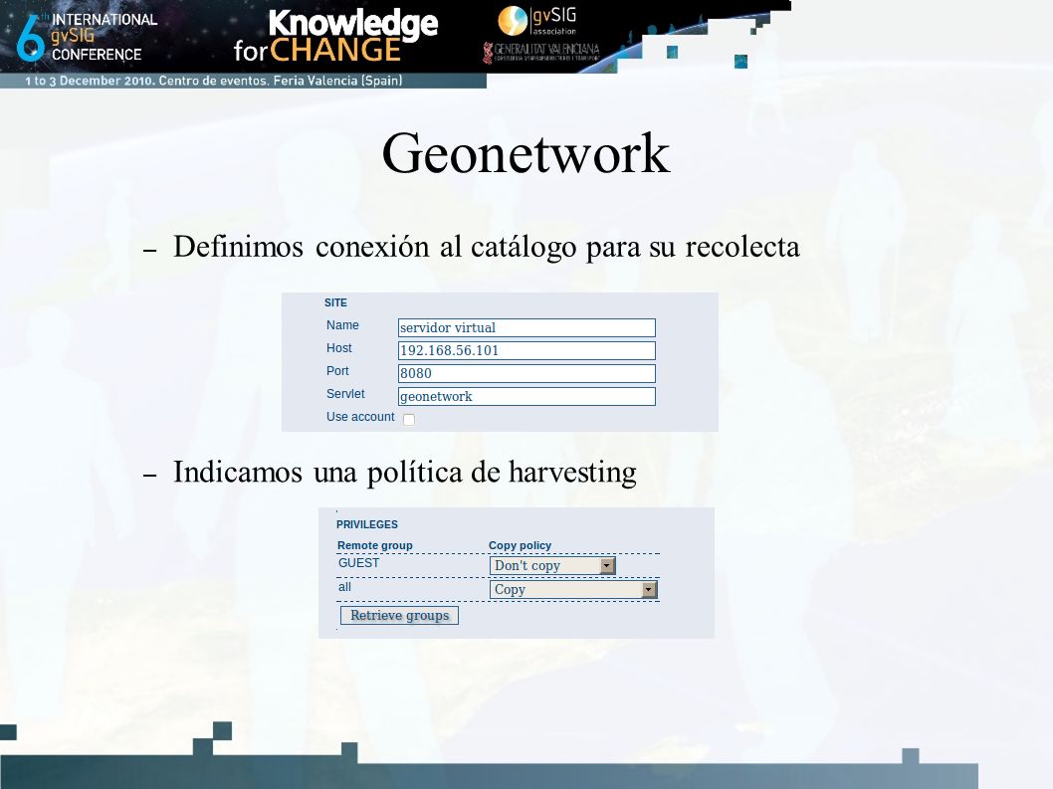Enable the Use account checkbox
The width and height of the screenshot is (1053, 789).
click(x=409, y=419)
